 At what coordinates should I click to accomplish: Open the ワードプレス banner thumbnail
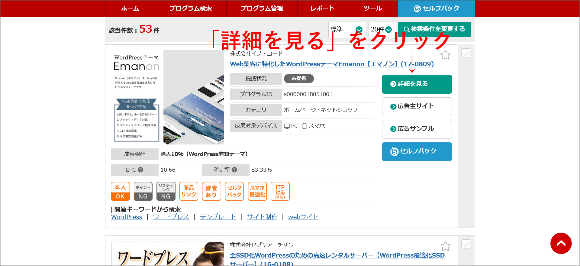(168, 254)
